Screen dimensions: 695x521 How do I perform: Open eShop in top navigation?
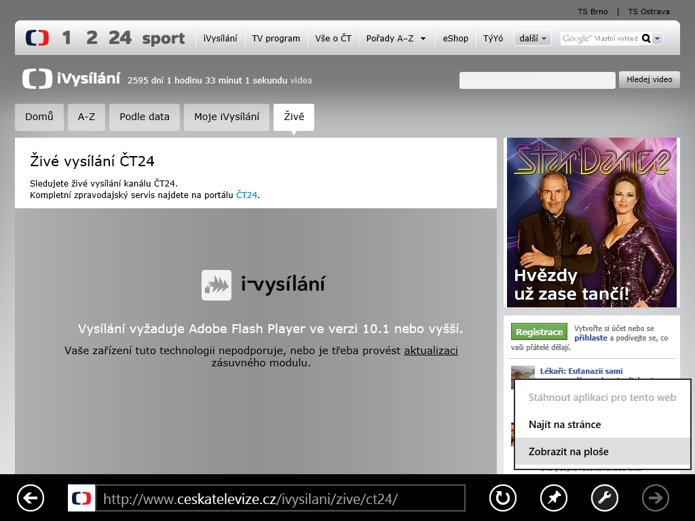coord(455,39)
